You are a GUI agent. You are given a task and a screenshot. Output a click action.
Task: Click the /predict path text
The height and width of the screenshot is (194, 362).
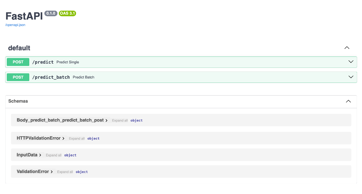point(43,62)
